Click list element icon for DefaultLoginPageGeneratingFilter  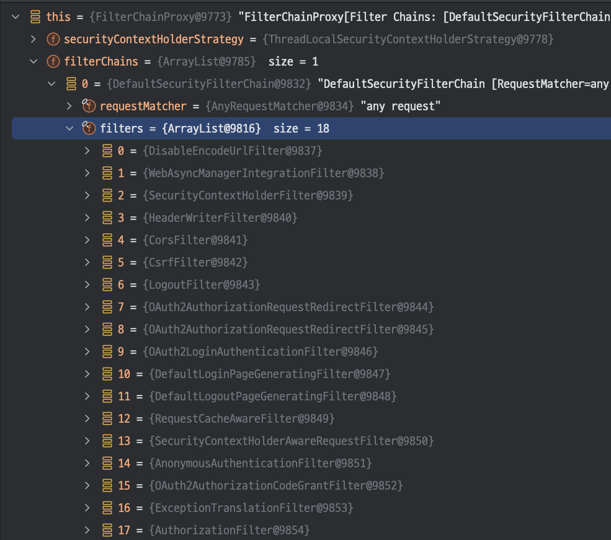(107, 374)
